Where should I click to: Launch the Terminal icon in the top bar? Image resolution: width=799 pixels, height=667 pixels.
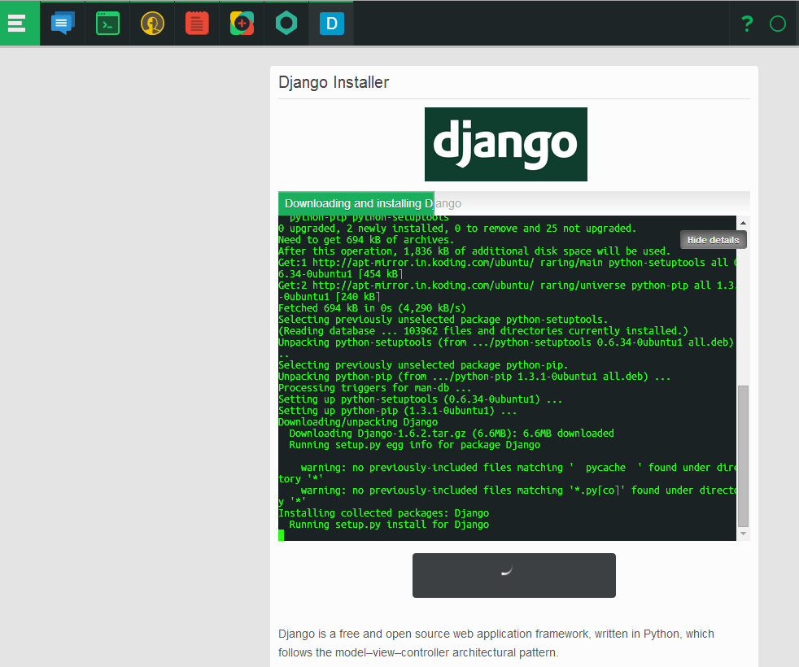point(107,23)
